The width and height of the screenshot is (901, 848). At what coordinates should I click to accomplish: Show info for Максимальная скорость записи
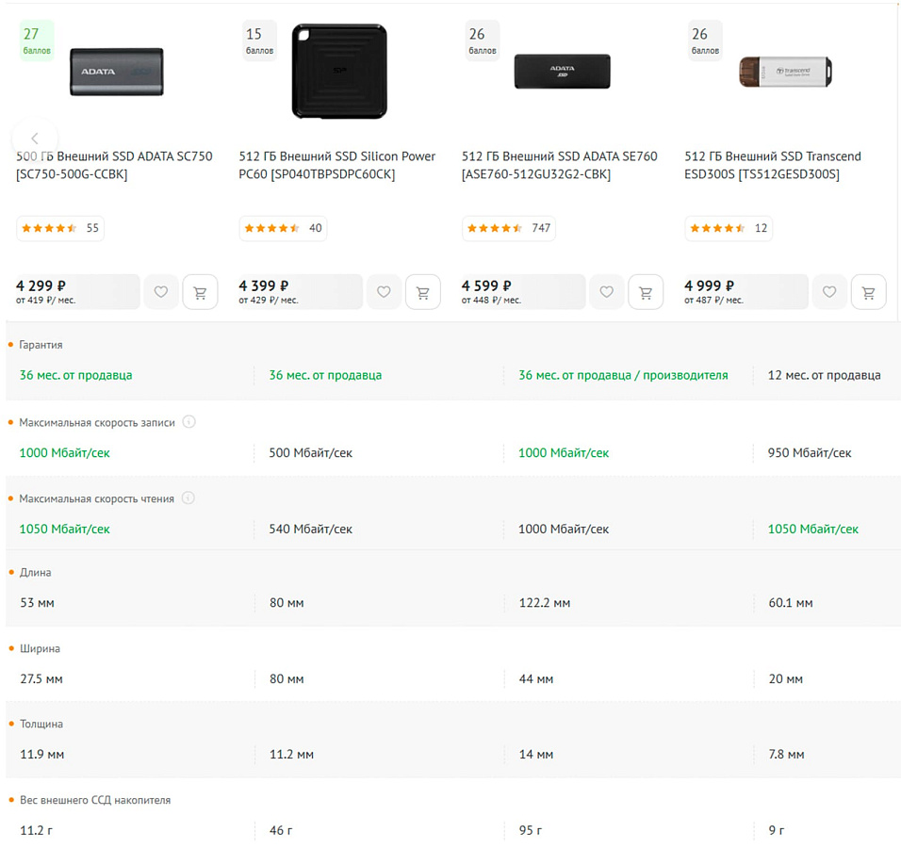click(189, 422)
